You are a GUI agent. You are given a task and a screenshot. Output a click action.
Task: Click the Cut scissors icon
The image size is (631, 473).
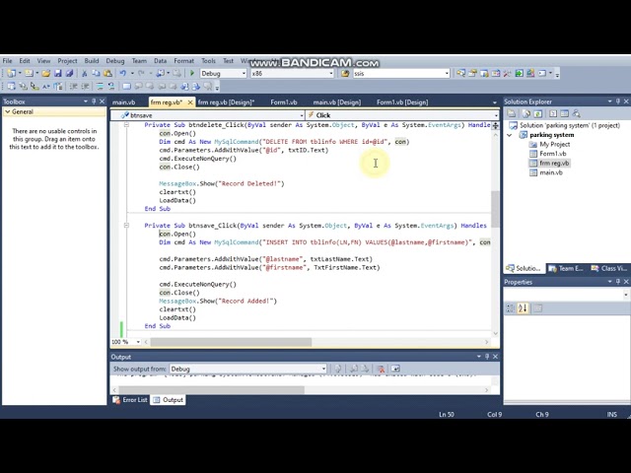coord(85,74)
